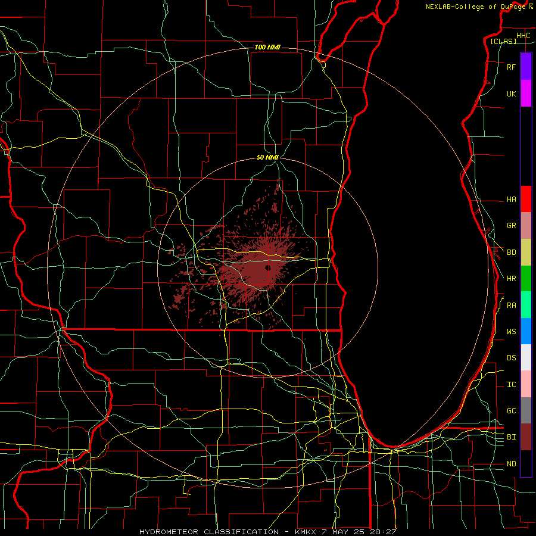Pick the dark green HR legend swatch
The image size is (536, 536).
pos(526,279)
